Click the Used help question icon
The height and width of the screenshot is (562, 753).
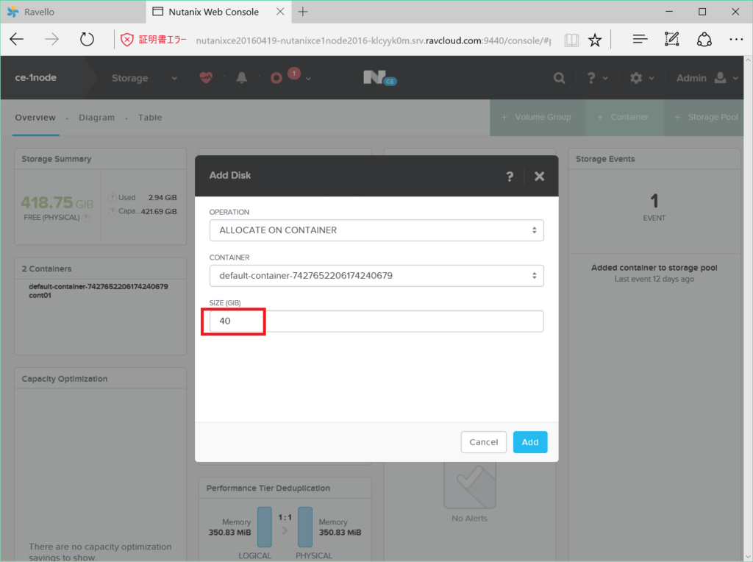pos(112,198)
